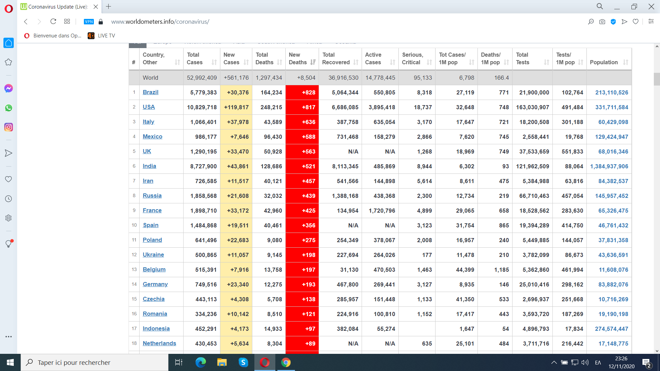Open Speed Dial grid icon
The image size is (660, 371).
coord(67,22)
